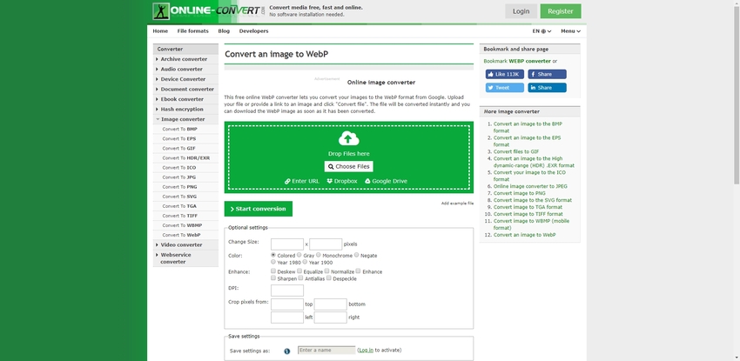Enable the Deskew enhance checkbox

273,271
